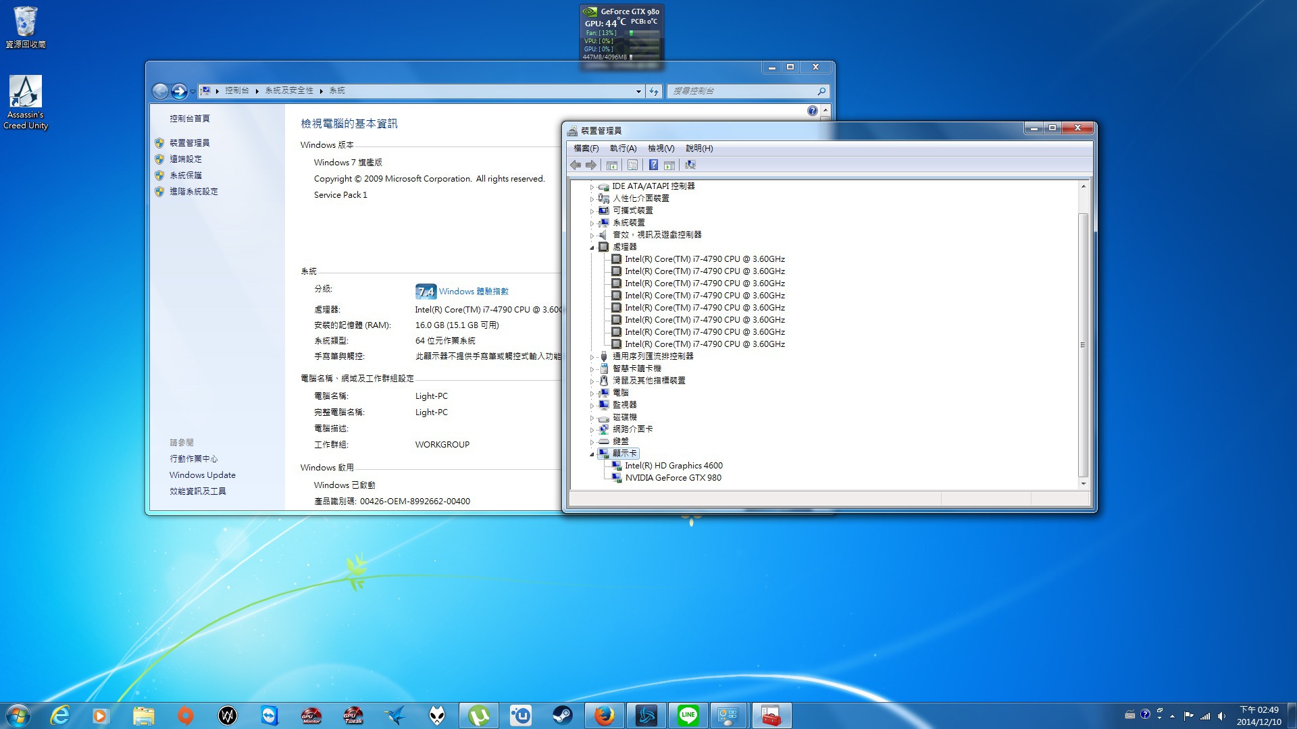The height and width of the screenshot is (729, 1297).
Task: Open Internet Explorer from taskbar
Action: [x=60, y=715]
